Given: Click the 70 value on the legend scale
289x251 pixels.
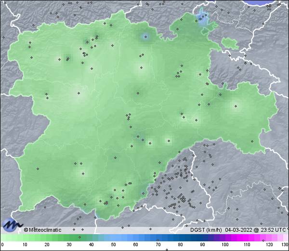Looking at the screenshot, I should pyautogui.click(x=158, y=245).
